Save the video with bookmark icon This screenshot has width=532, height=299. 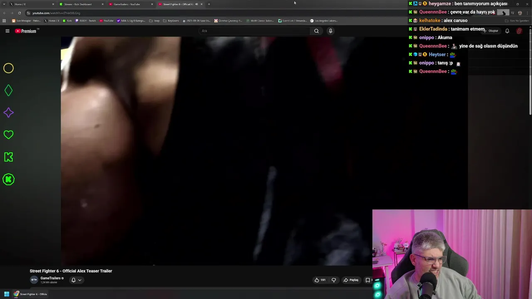pos(367,280)
